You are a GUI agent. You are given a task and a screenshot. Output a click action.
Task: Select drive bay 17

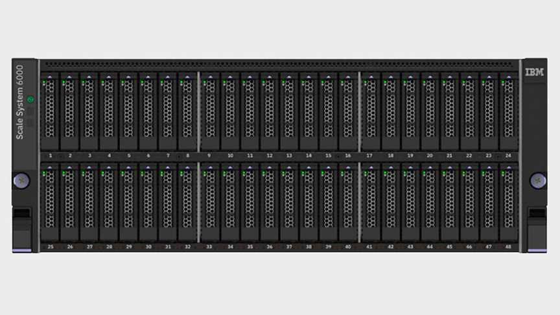tap(371, 112)
